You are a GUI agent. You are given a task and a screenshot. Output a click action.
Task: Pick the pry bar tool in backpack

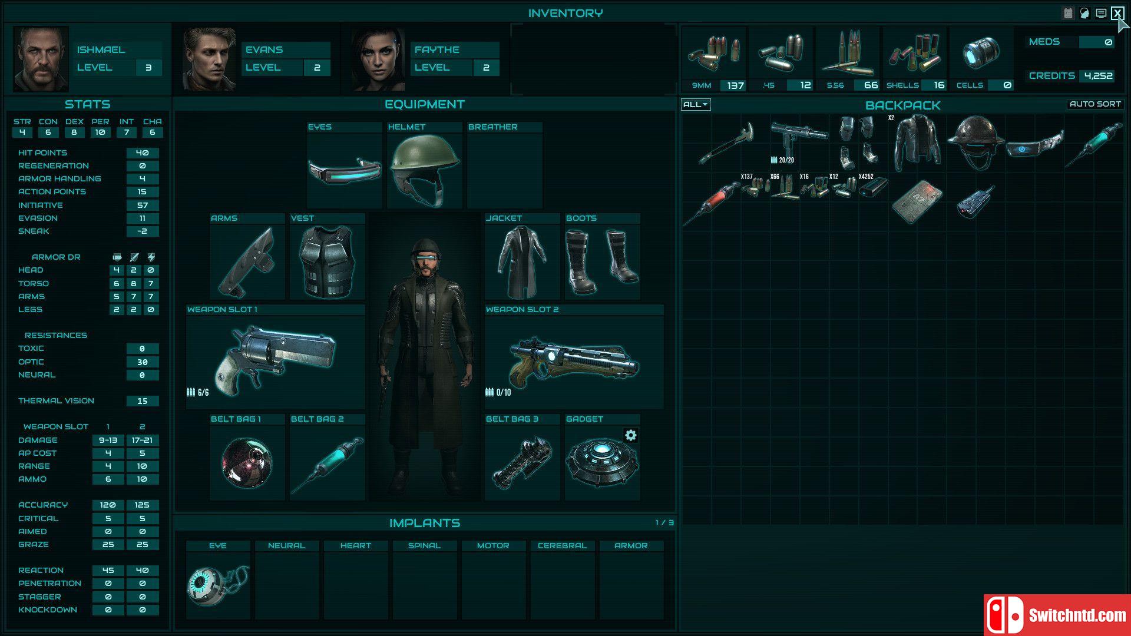pos(726,143)
